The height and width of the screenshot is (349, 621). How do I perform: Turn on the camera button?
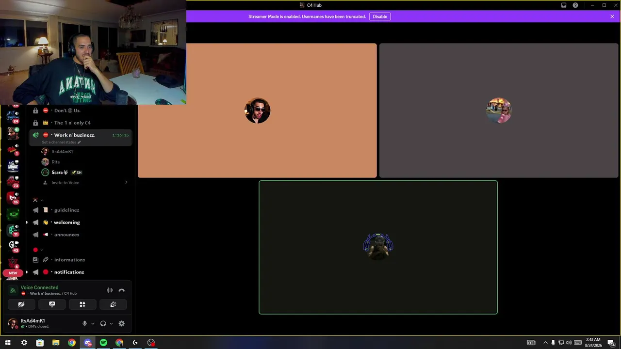click(21, 304)
